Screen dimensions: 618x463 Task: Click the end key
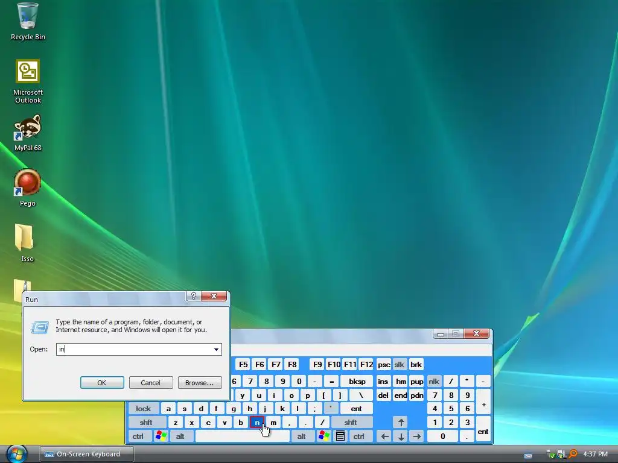(x=401, y=395)
